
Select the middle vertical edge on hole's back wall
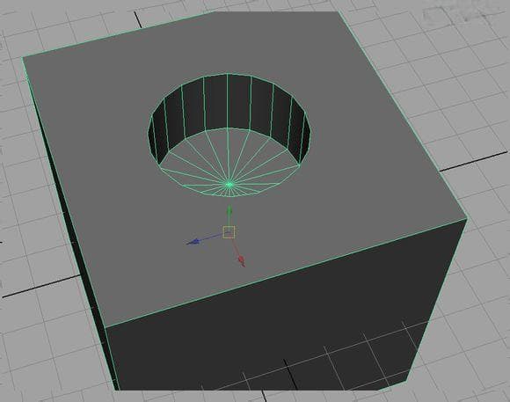coord(228,101)
